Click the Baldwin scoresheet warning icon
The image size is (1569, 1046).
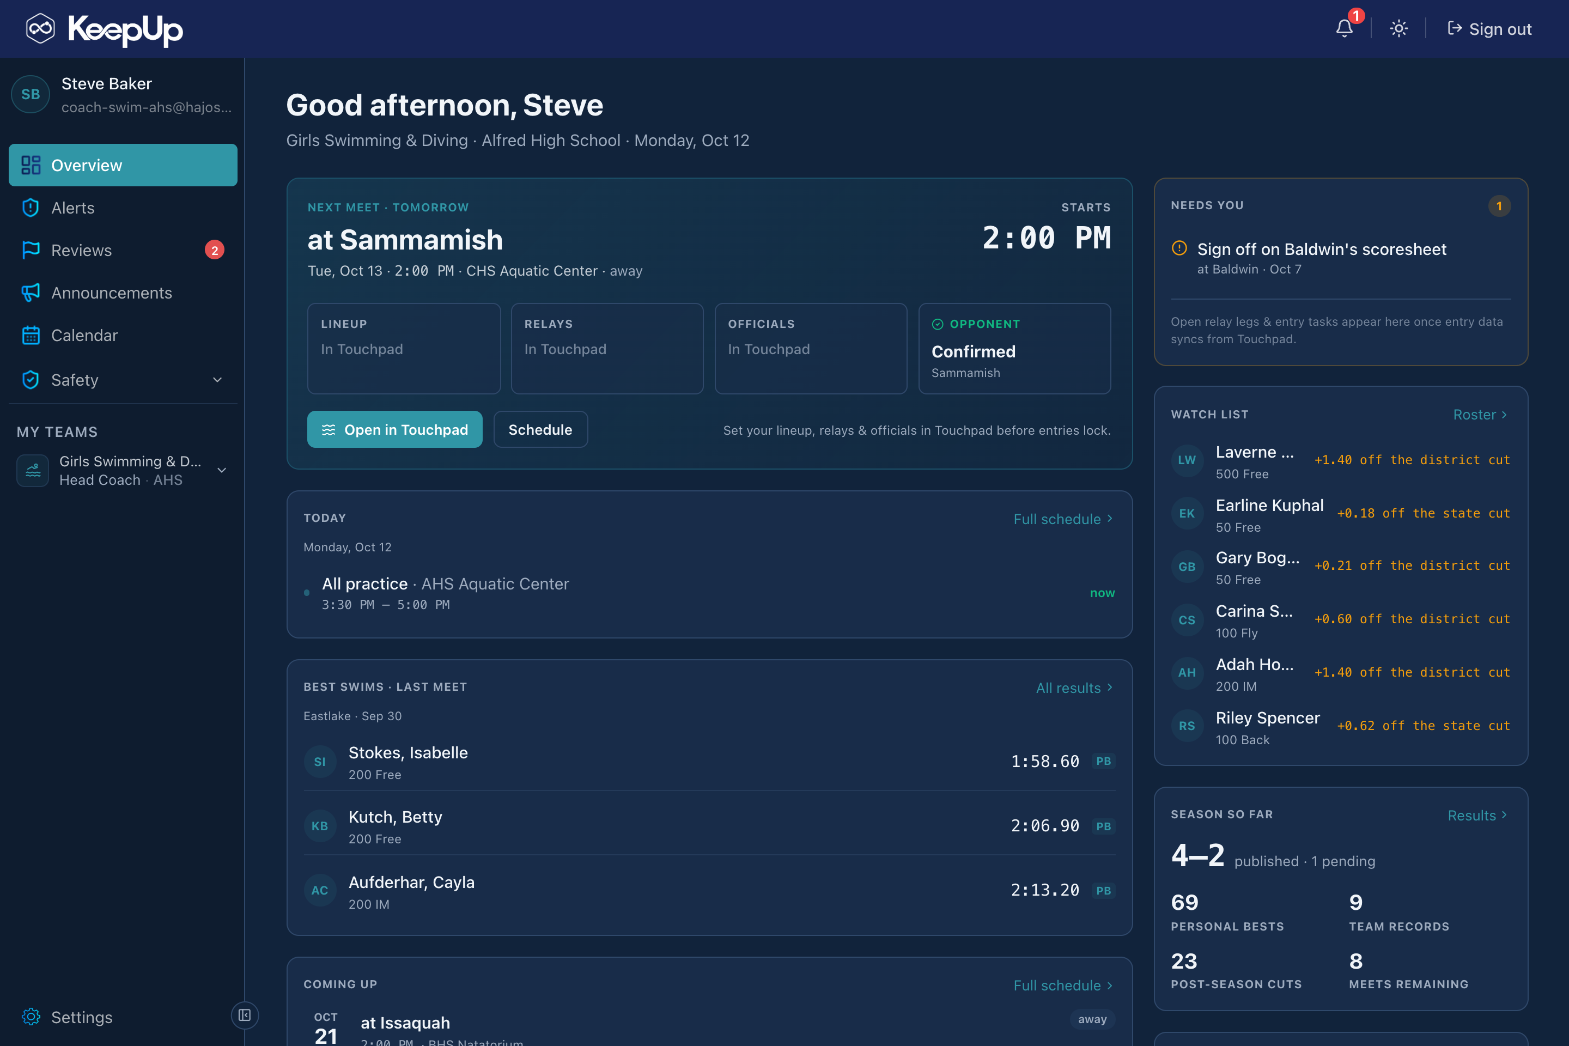click(x=1179, y=248)
